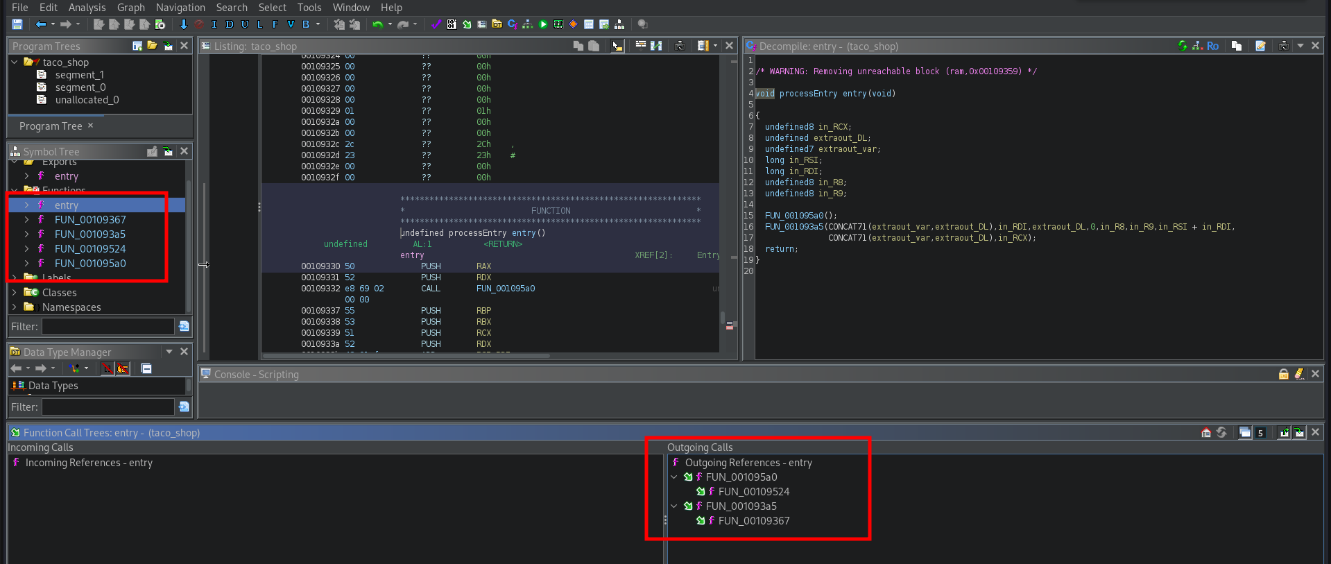Click the green run script icon
This screenshot has width=1331, height=564.
(x=543, y=24)
